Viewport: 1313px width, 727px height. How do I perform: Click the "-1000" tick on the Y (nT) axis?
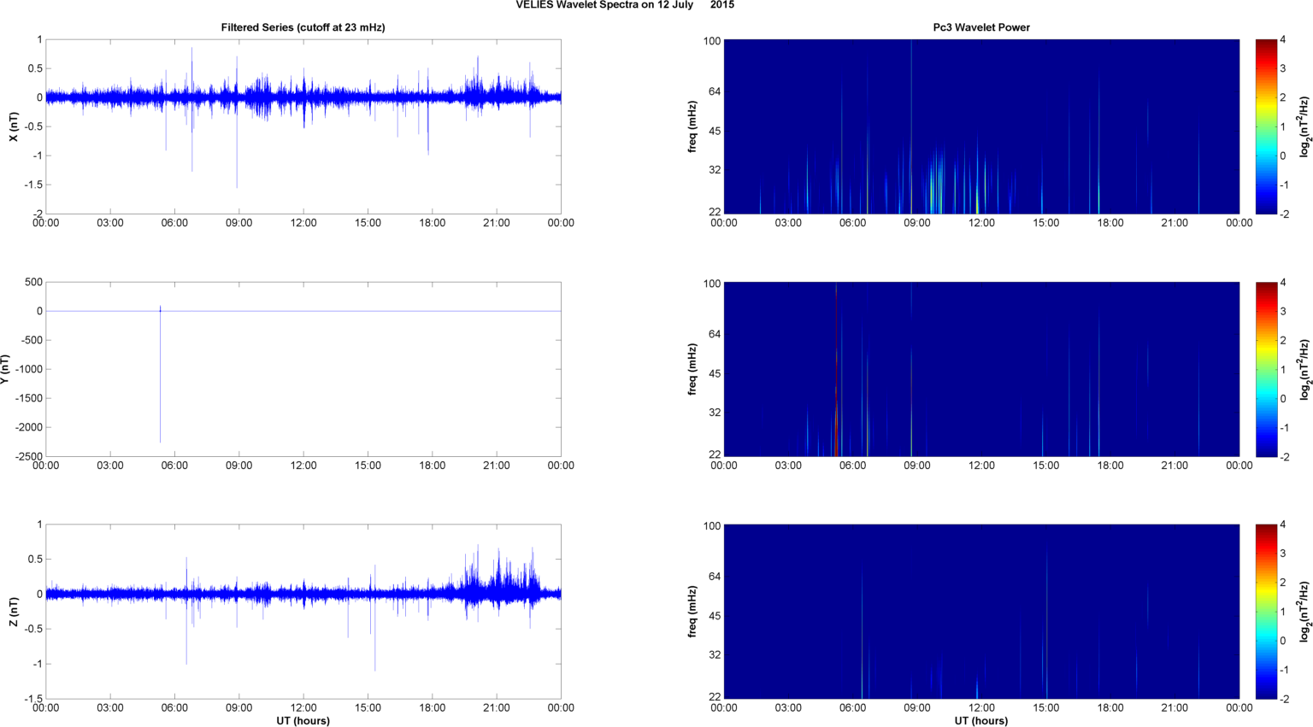(x=29, y=369)
